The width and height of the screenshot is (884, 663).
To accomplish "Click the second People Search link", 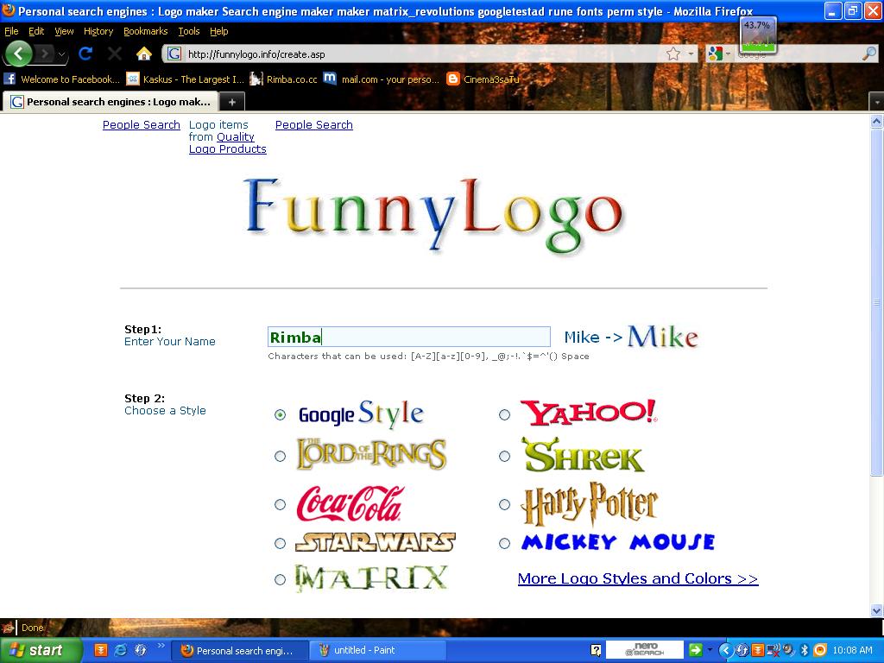I will click(314, 124).
